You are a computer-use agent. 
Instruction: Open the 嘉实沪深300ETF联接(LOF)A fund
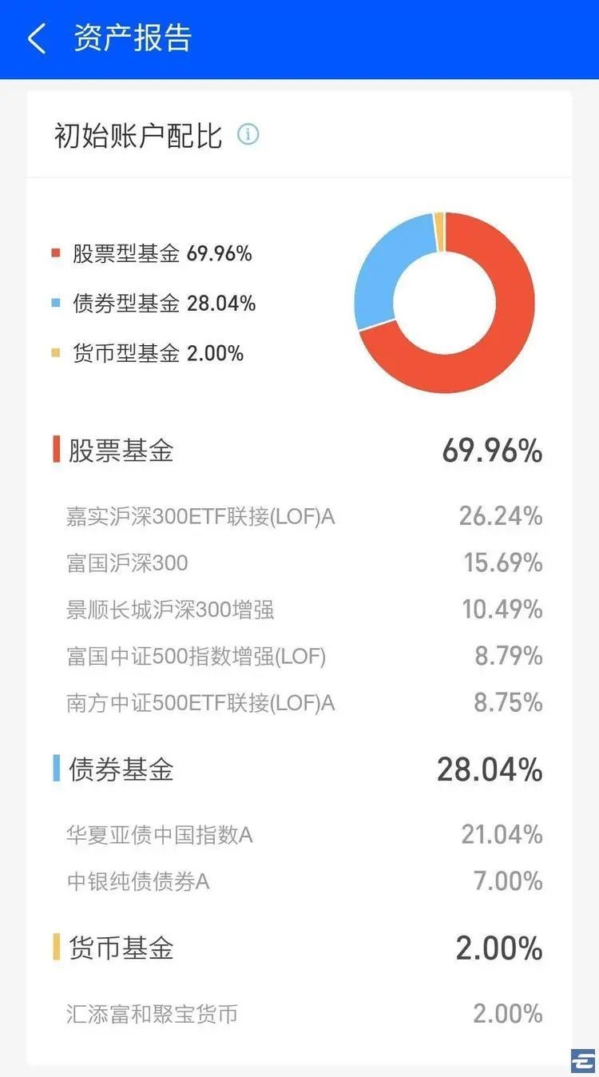(200, 517)
